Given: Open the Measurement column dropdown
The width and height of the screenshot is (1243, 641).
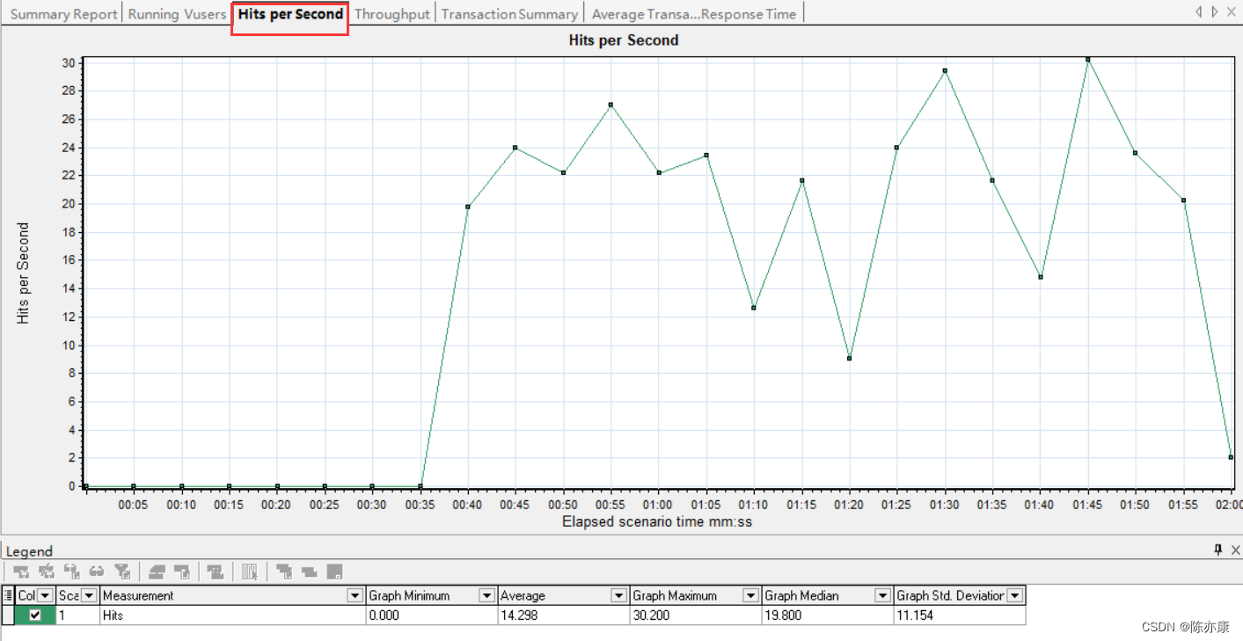Looking at the screenshot, I should click(x=355, y=595).
